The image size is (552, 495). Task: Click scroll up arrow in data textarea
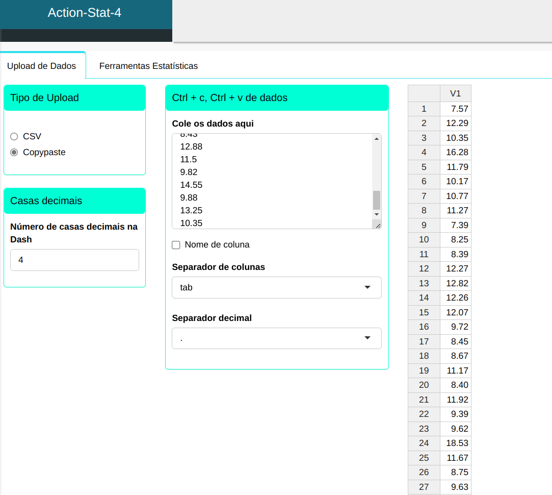point(377,139)
